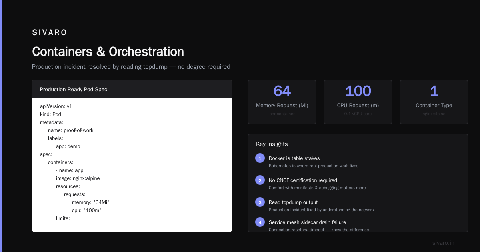The image size is (480, 252).
Task: Click the number 1 insight badge
Action: tap(260, 158)
